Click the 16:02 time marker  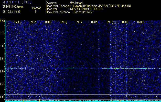point(33,22)
